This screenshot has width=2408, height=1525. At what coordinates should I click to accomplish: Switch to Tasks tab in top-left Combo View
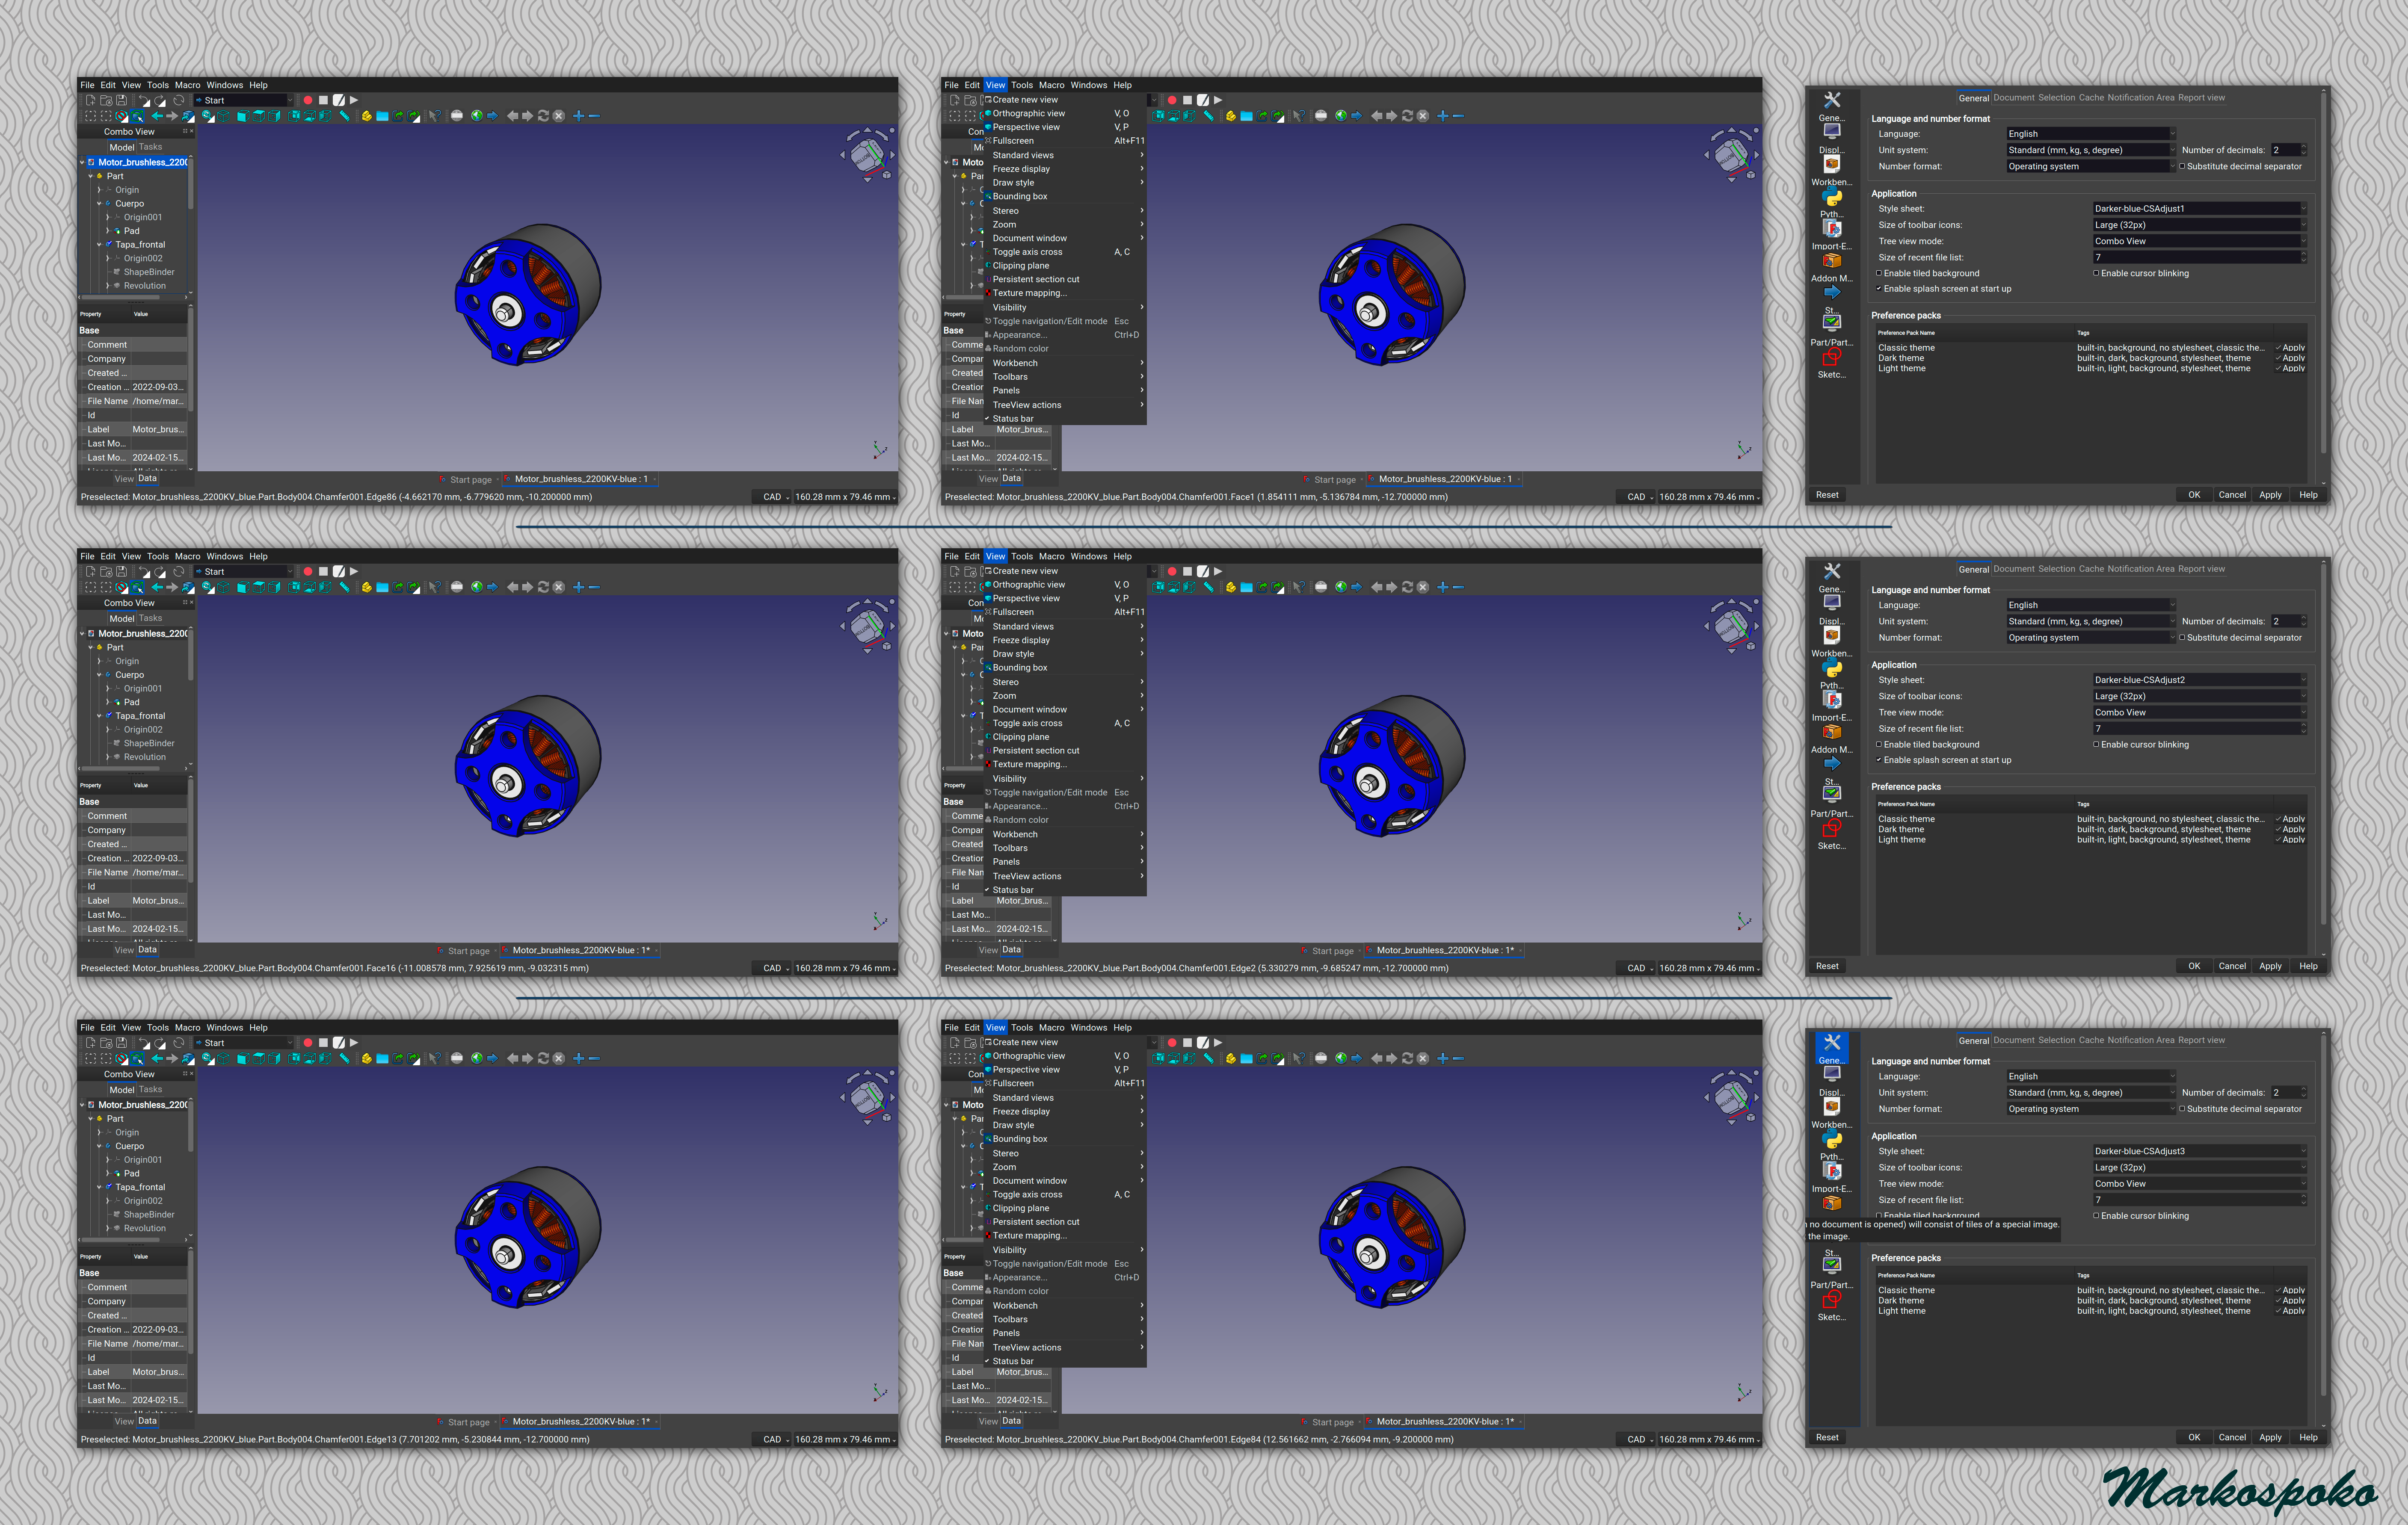pos(150,147)
